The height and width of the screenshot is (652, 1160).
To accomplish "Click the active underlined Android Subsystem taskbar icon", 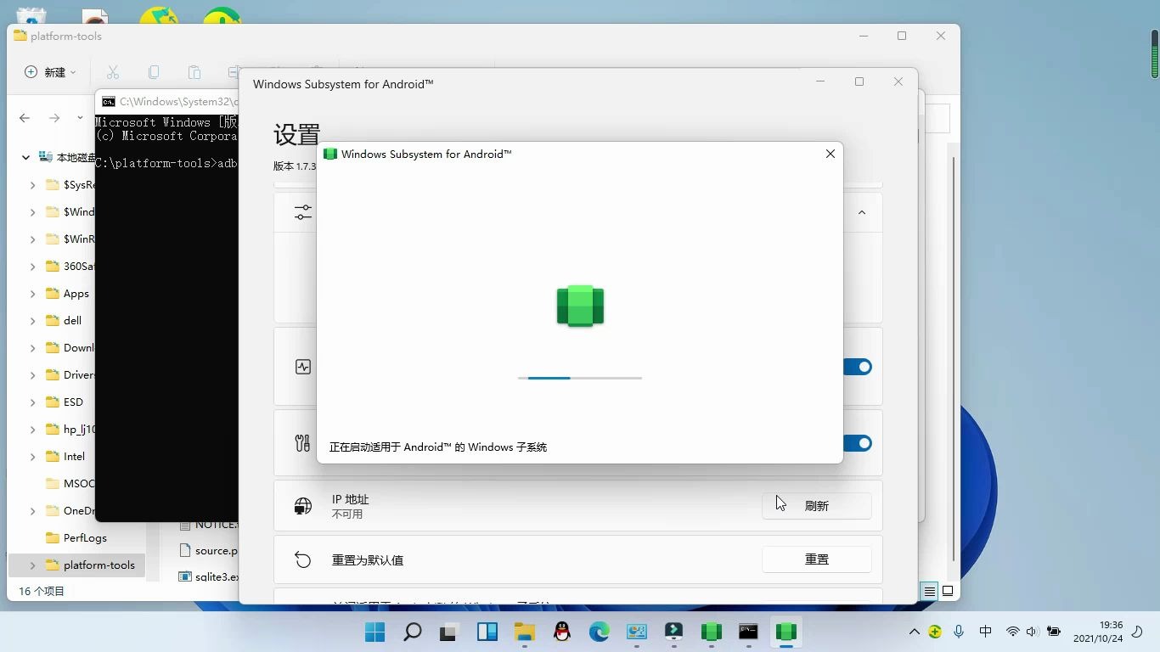I will (x=786, y=632).
